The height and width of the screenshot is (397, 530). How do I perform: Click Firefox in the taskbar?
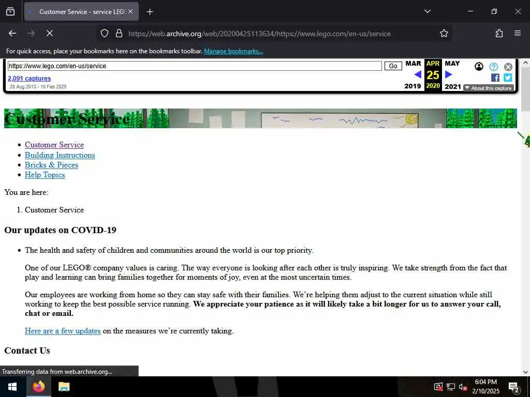pos(38,387)
